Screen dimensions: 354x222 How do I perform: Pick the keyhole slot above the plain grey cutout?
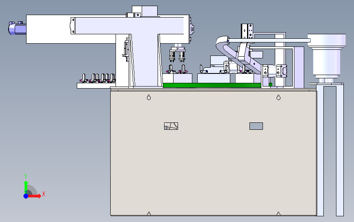278,97
